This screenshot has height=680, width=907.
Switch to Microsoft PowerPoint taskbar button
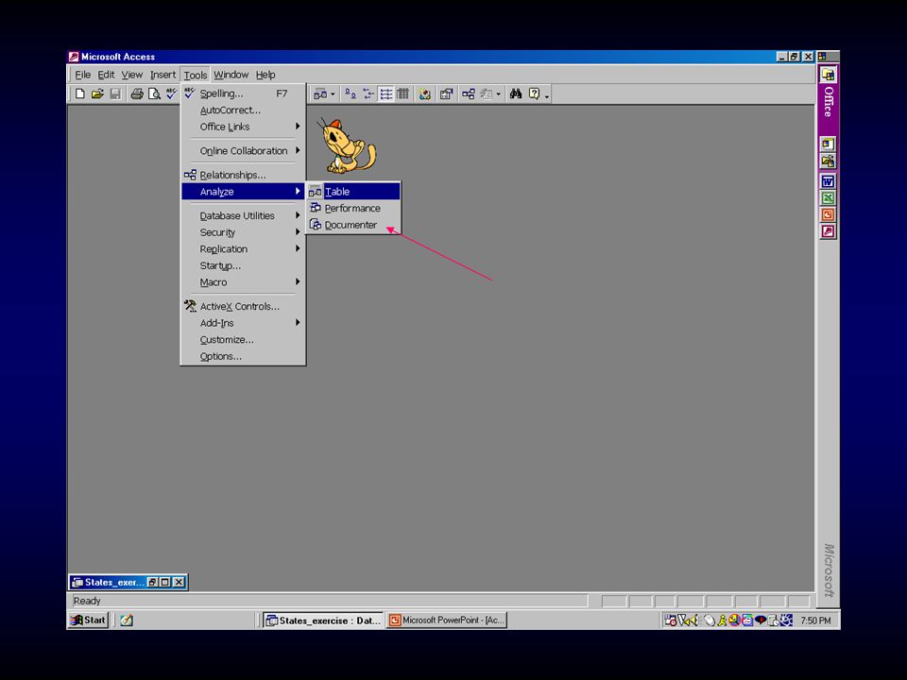[447, 620]
